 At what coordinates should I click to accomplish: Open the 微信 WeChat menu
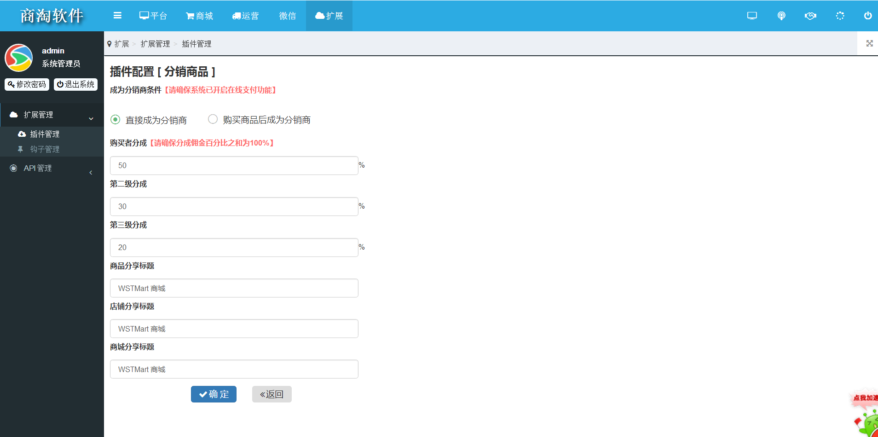[287, 16]
